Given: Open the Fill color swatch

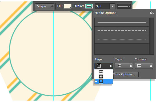Looking at the screenshot, I should (x=68, y=6).
